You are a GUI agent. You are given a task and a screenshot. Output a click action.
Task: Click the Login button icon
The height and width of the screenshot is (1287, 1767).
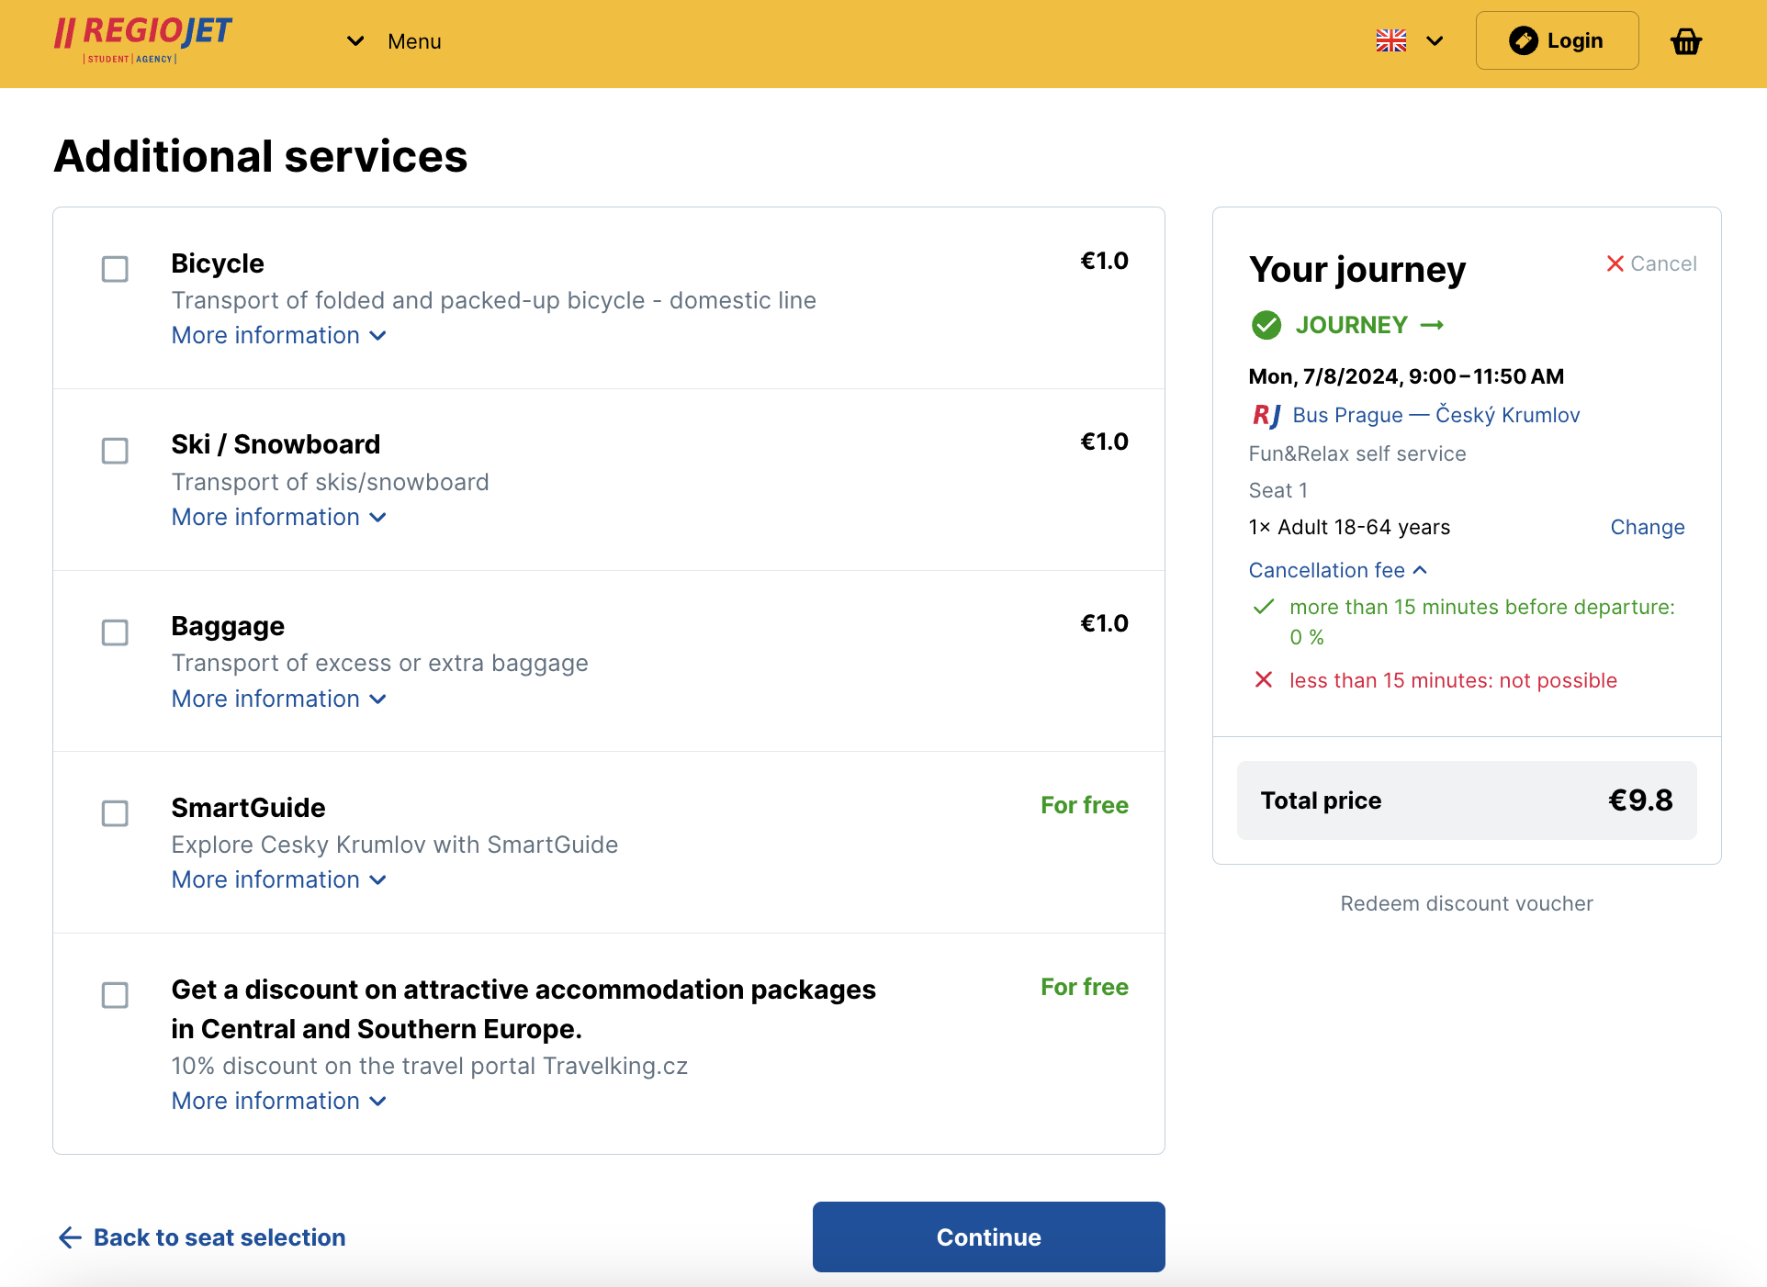1523,40
